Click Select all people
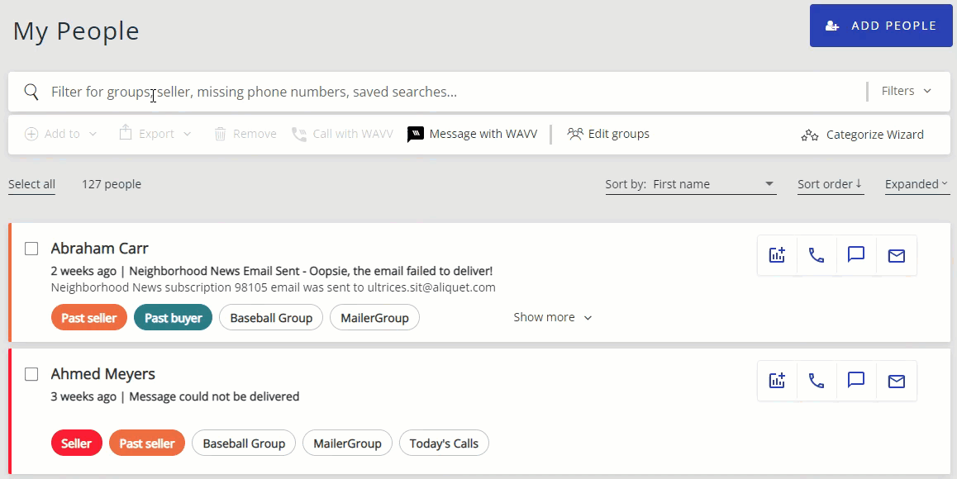The width and height of the screenshot is (957, 479). point(31,184)
